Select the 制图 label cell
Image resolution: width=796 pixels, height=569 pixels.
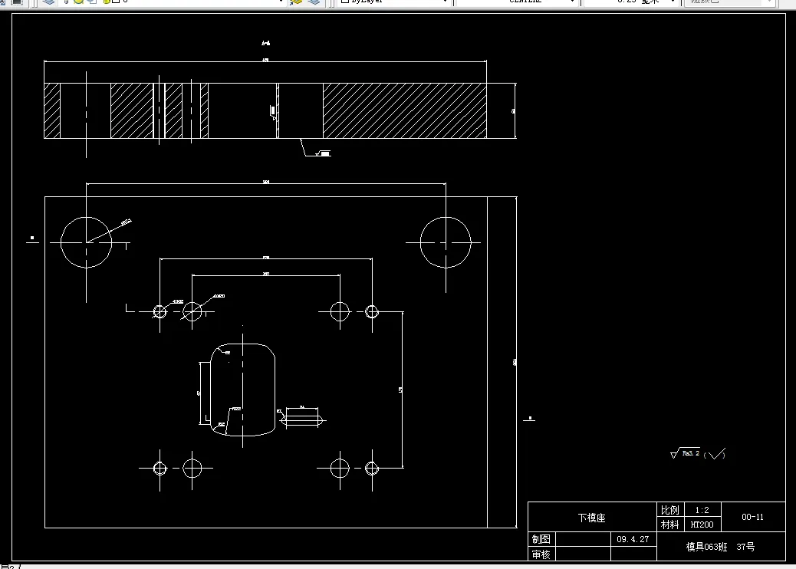point(541,539)
